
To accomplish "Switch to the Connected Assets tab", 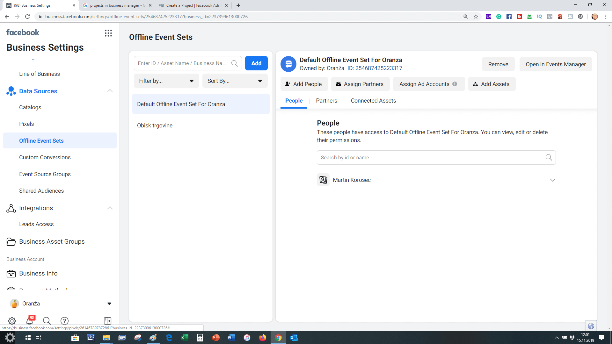I will point(373,101).
